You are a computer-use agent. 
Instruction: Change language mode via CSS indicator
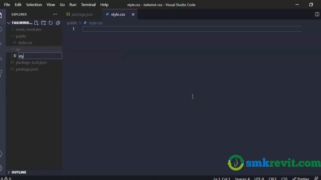pyautogui.click(x=284, y=178)
